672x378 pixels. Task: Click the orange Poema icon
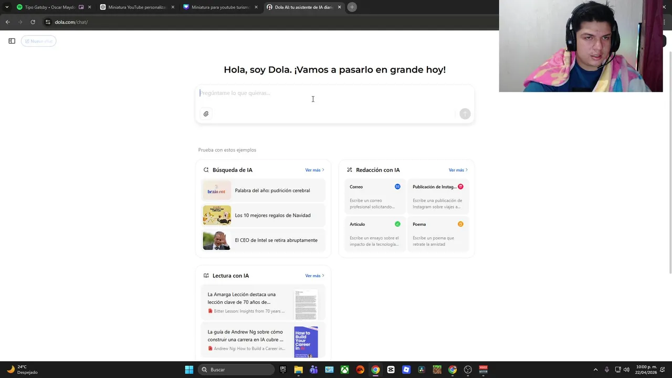point(460,224)
